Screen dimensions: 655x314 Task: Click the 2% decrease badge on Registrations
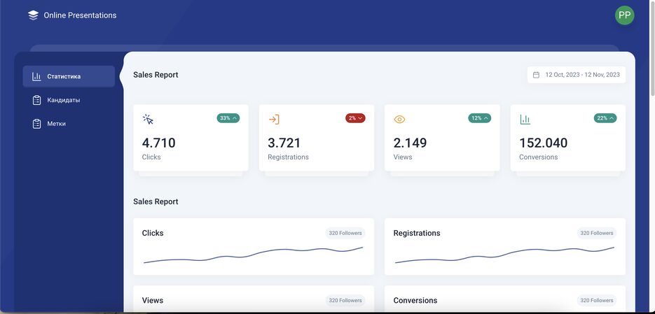tap(355, 118)
